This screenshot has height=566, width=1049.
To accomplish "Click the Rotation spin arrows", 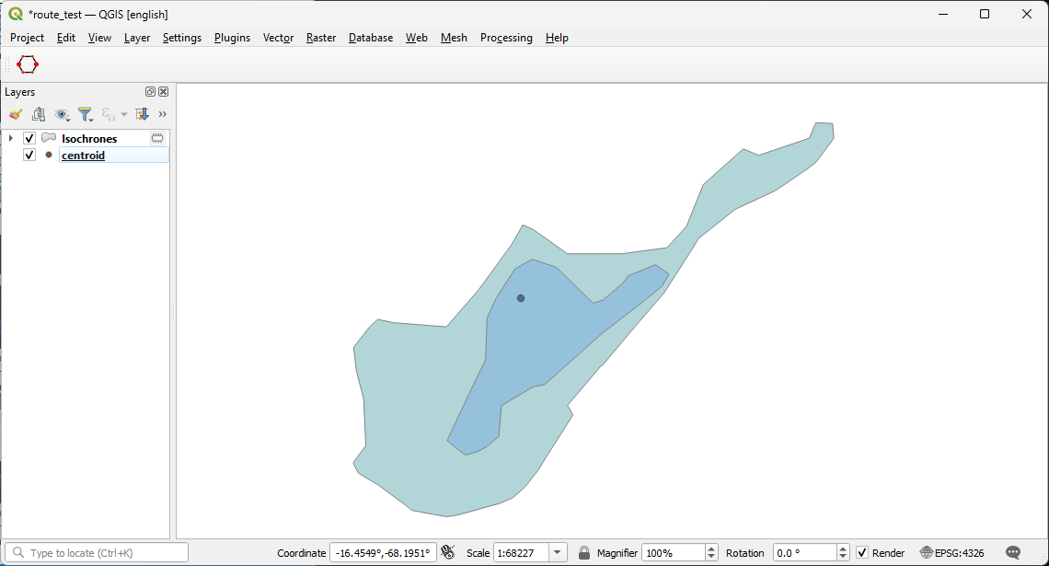I will 843,552.
